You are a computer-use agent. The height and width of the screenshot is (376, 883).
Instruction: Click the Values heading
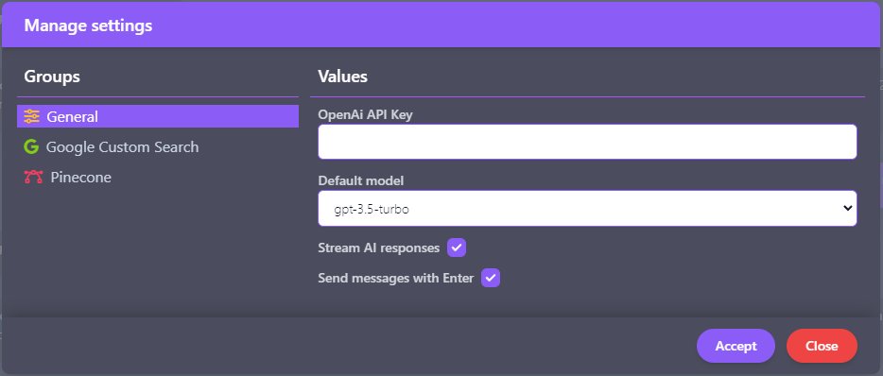[x=343, y=77]
